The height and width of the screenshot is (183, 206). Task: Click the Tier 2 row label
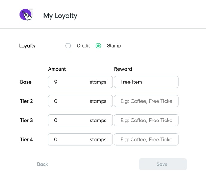(26, 101)
